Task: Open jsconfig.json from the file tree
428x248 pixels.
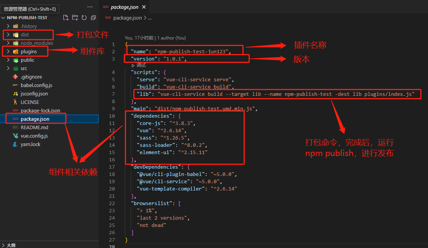Action: pos(34,94)
